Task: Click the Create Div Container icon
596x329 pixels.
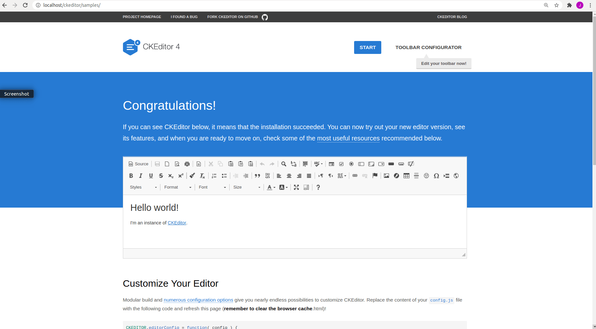Action: click(x=267, y=176)
